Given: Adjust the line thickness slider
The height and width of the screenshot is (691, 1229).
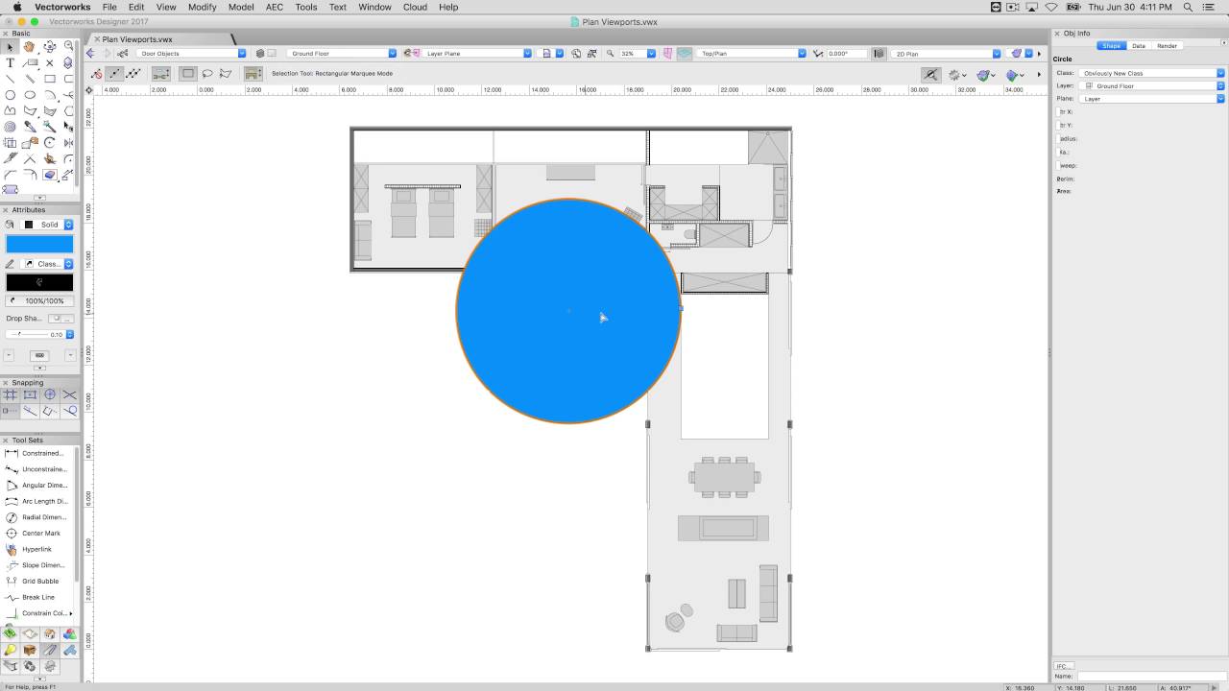Looking at the screenshot, I should pyautogui.click(x=27, y=334).
